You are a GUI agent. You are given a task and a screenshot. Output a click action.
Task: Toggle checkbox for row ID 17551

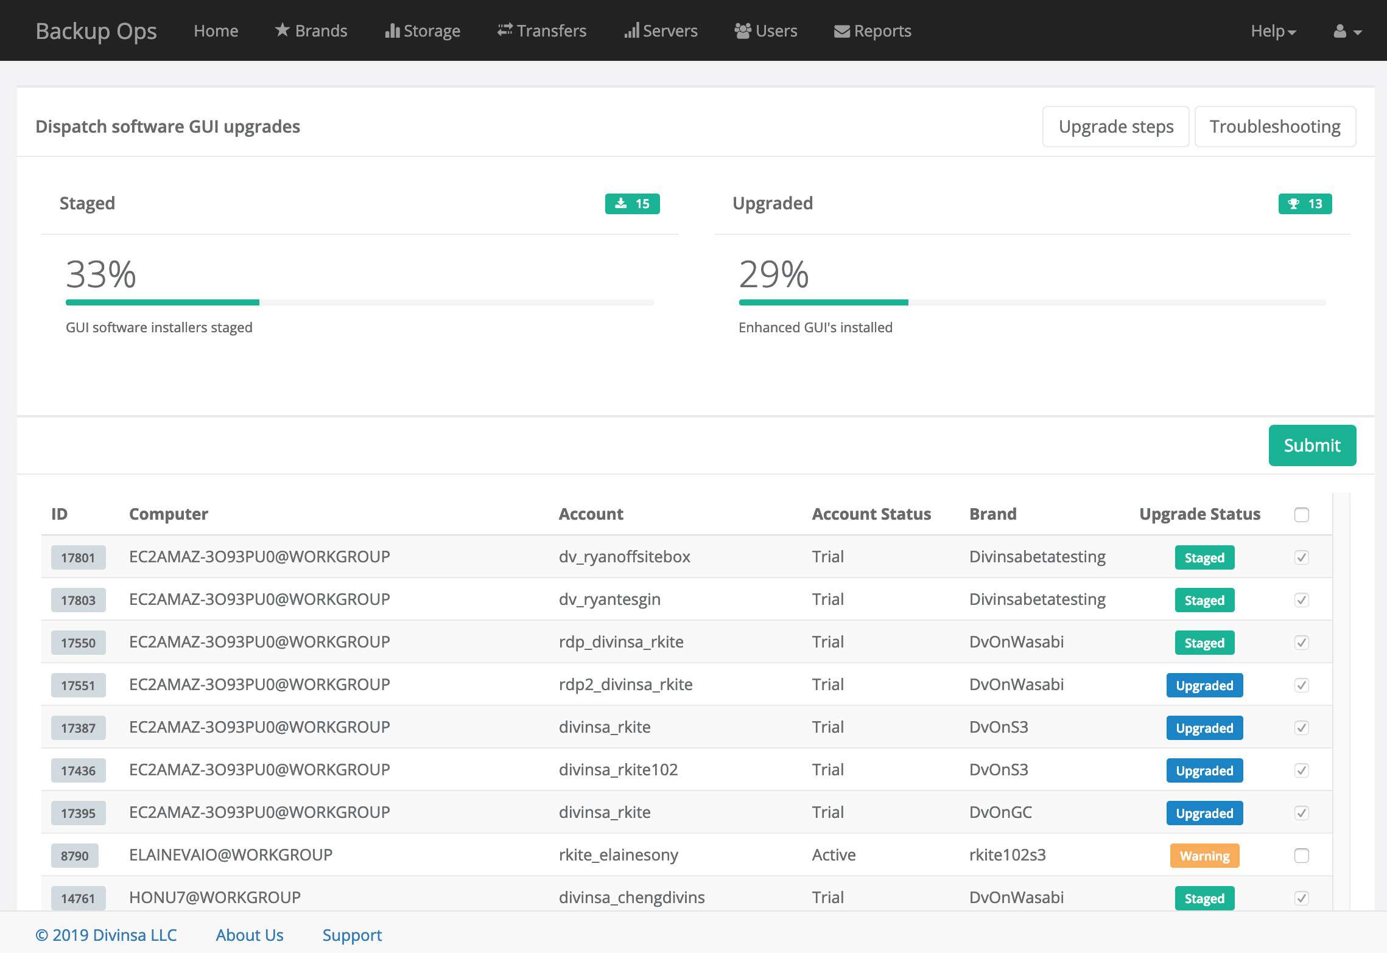[1302, 685]
